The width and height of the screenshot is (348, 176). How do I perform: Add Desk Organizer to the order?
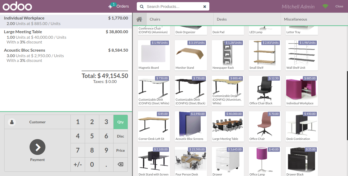coord(191,31)
